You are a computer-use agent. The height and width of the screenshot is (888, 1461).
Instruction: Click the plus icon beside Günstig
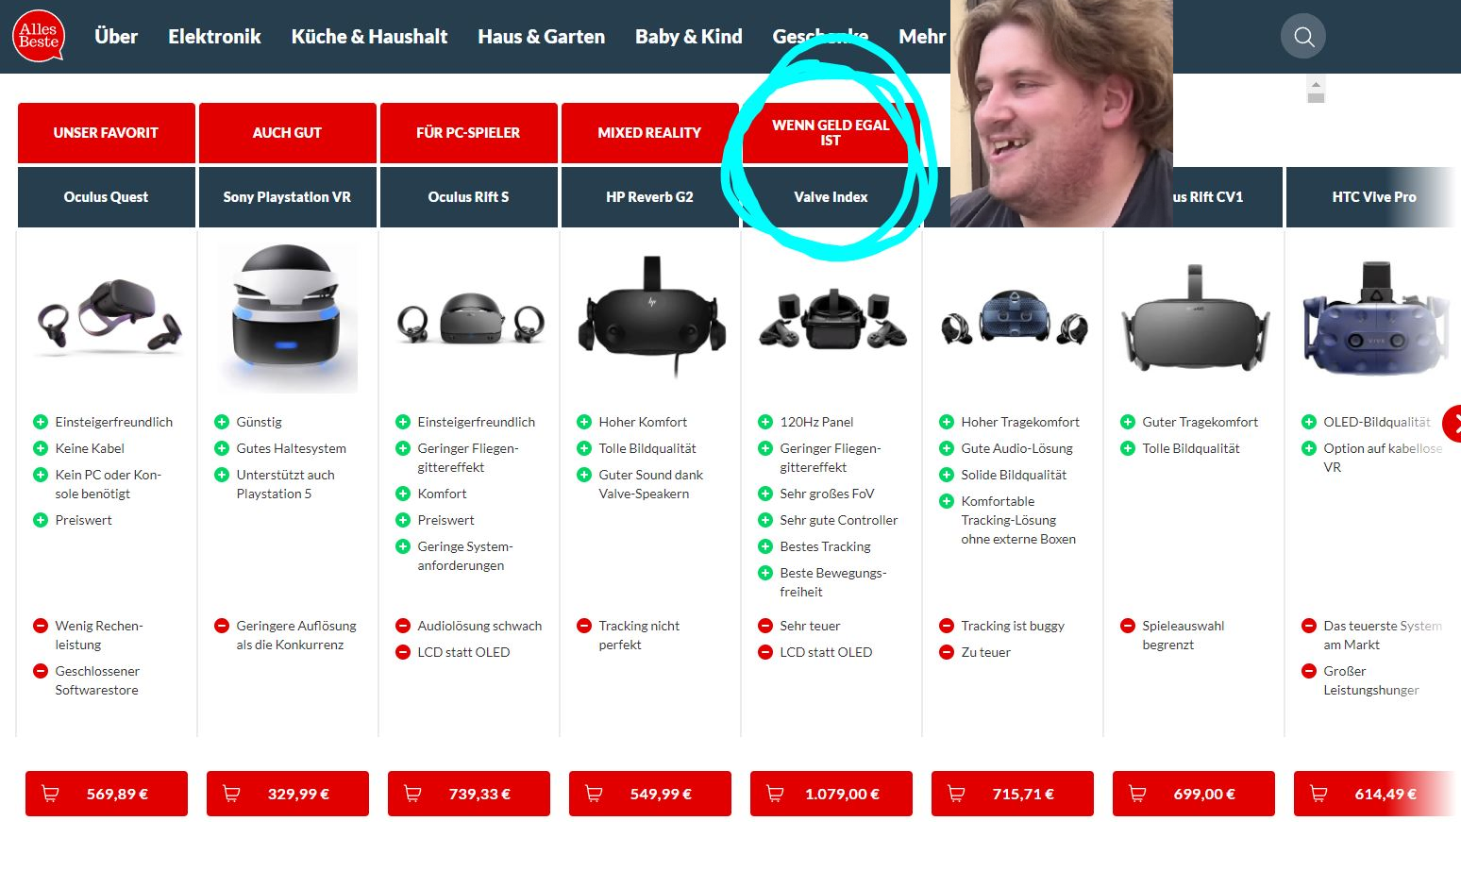(222, 422)
